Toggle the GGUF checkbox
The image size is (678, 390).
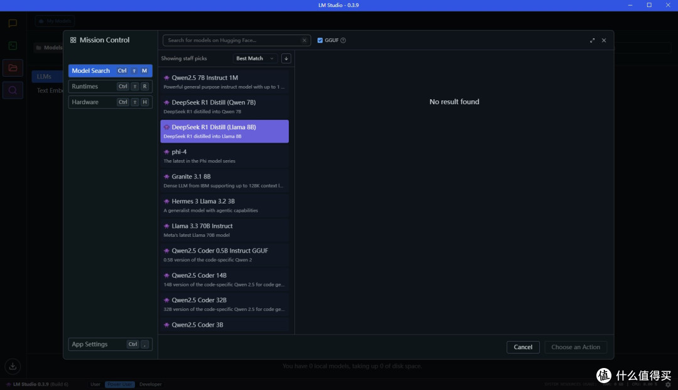[320, 40]
